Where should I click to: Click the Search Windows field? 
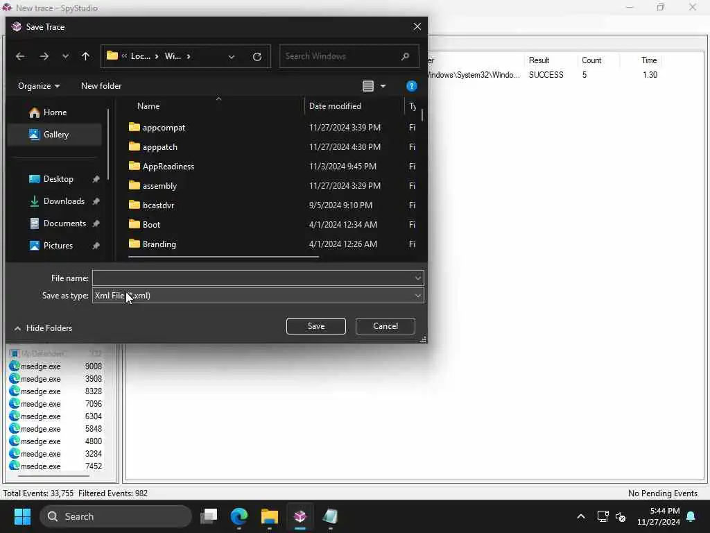click(x=349, y=56)
